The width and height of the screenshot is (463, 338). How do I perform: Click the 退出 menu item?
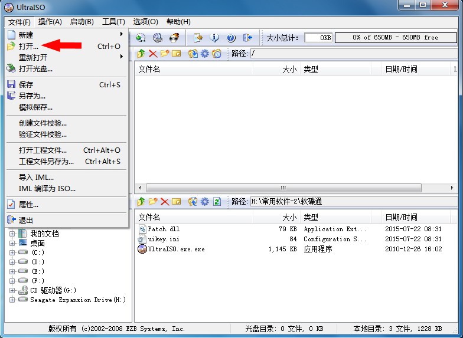(26, 220)
